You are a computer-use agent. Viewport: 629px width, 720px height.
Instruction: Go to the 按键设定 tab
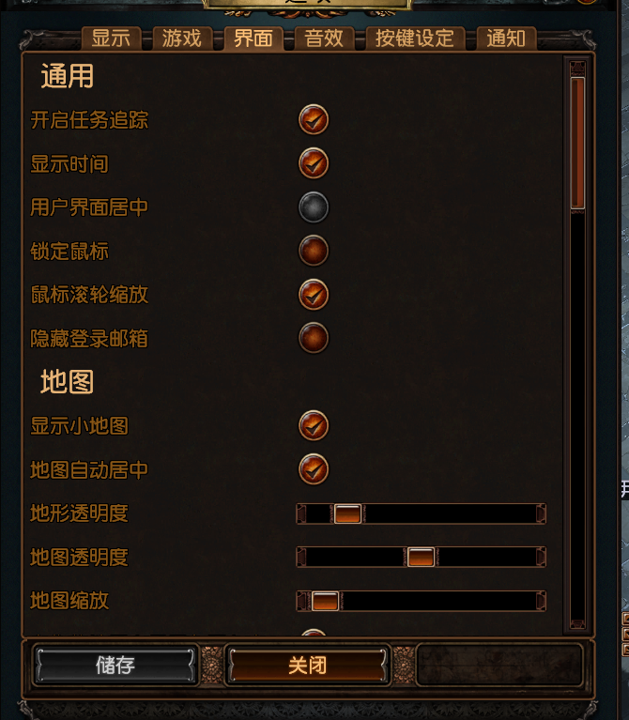(x=415, y=38)
